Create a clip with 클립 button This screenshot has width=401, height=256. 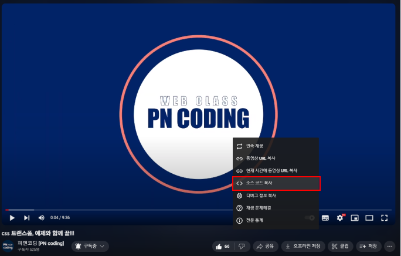point(340,247)
